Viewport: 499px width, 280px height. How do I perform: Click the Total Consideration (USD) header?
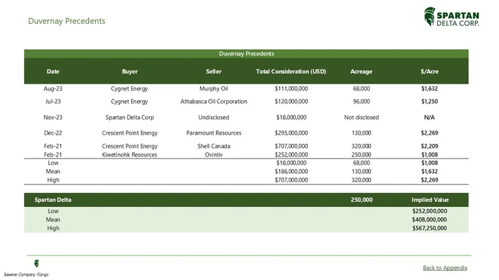(291, 72)
